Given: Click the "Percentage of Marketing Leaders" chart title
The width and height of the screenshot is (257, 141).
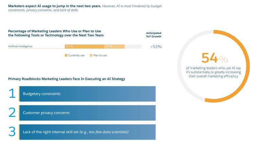Looking at the screenshot, I should (56, 33).
